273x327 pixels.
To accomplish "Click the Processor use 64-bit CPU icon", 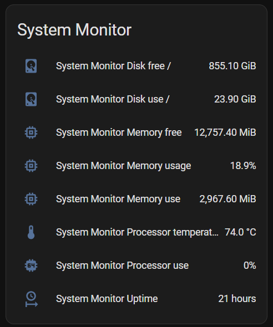I will tap(31, 265).
